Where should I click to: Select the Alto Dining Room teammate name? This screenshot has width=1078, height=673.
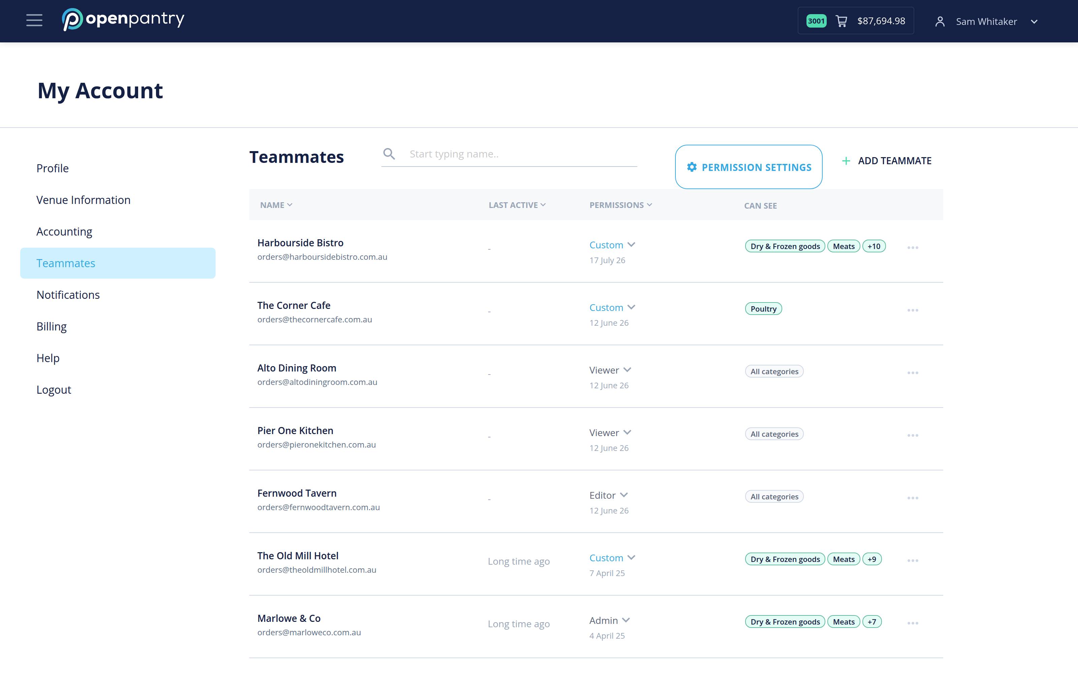coord(297,368)
